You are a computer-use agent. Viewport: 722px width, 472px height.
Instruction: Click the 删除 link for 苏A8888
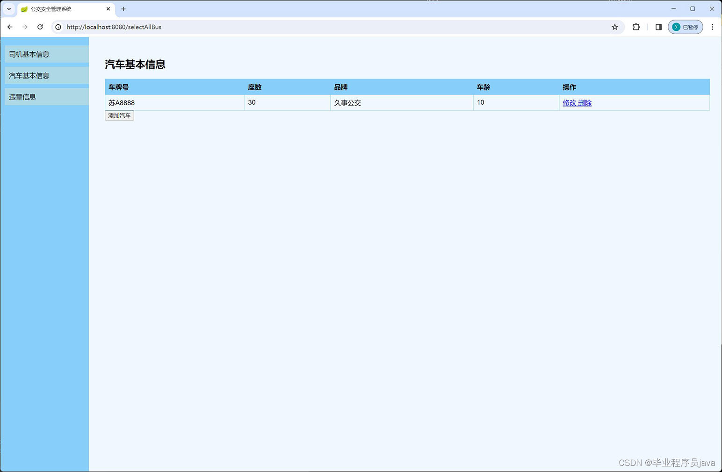[x=585, y=103]
